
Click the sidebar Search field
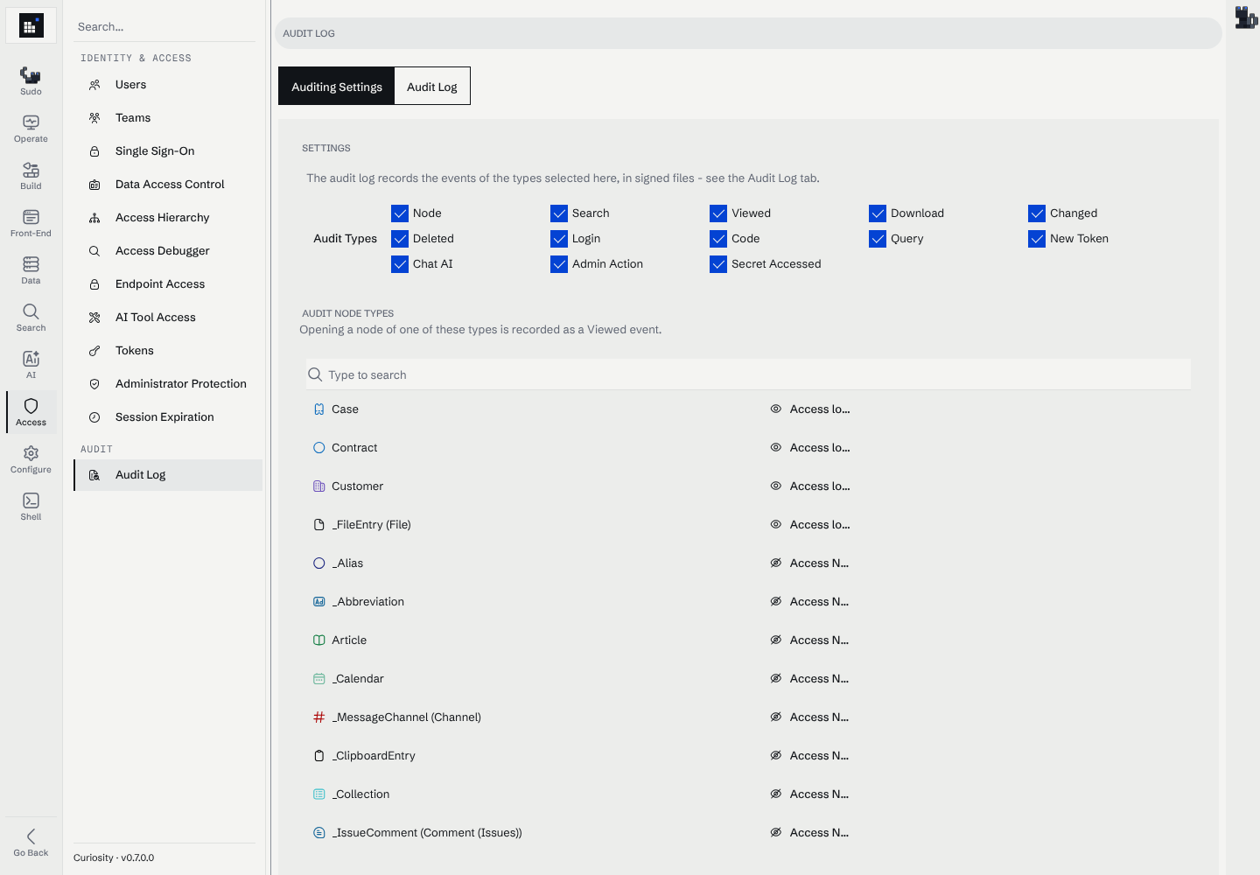pyautogui.click(x=164, y=27)
